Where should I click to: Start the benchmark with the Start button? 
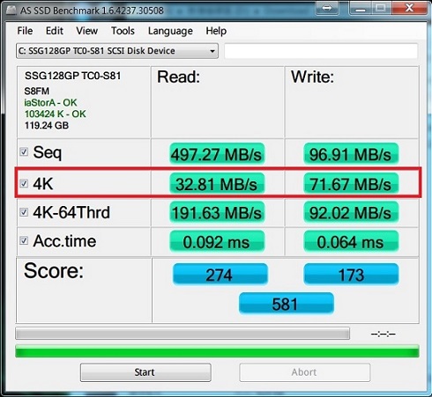[x=145, y=372]
